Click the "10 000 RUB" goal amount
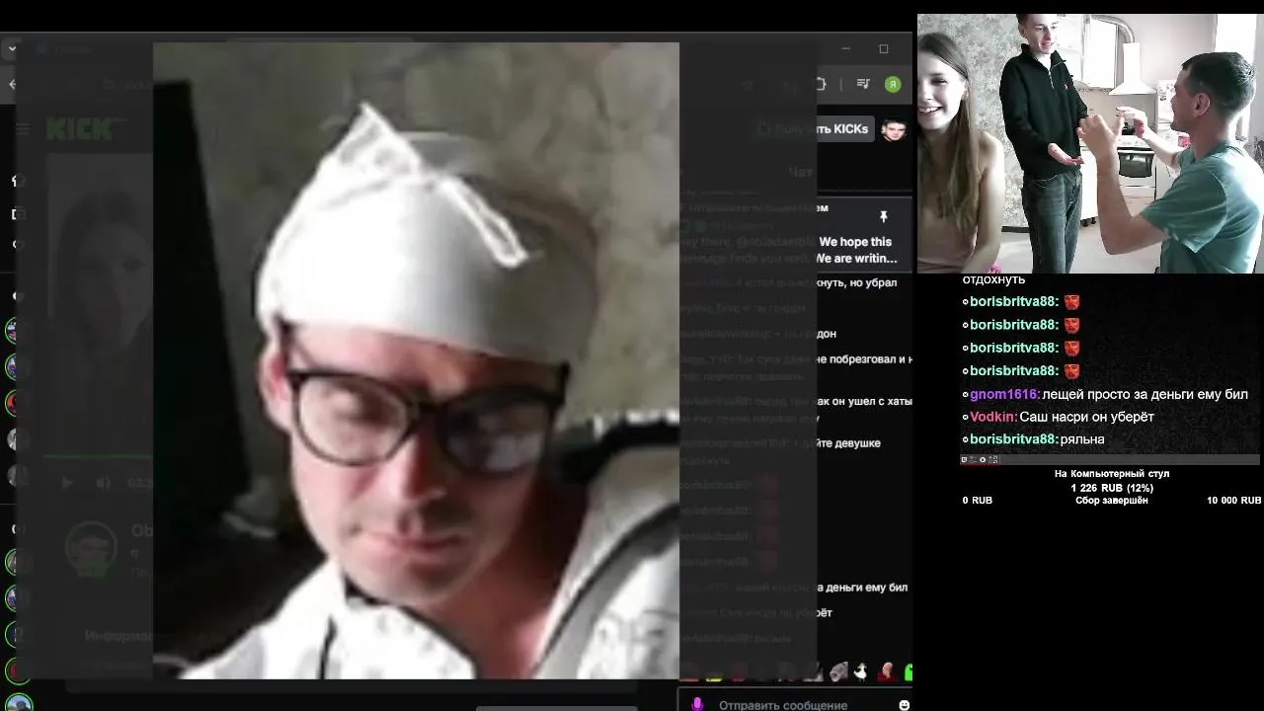Viewport: 1264px width, 711px height. coord(1233,501)
